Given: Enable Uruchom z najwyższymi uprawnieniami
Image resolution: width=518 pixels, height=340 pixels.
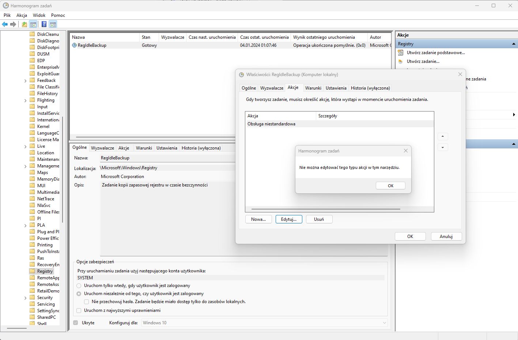Looking at the screenshot, I should click(x=79, y=310).
